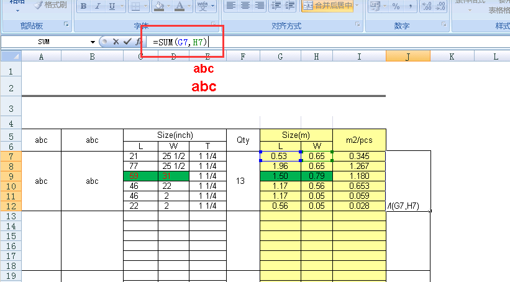This screenshot has width=510, height=282.
Task: Open the Name Box dropdown arrow
Action: pyautogui.click(x=93, y=42)
